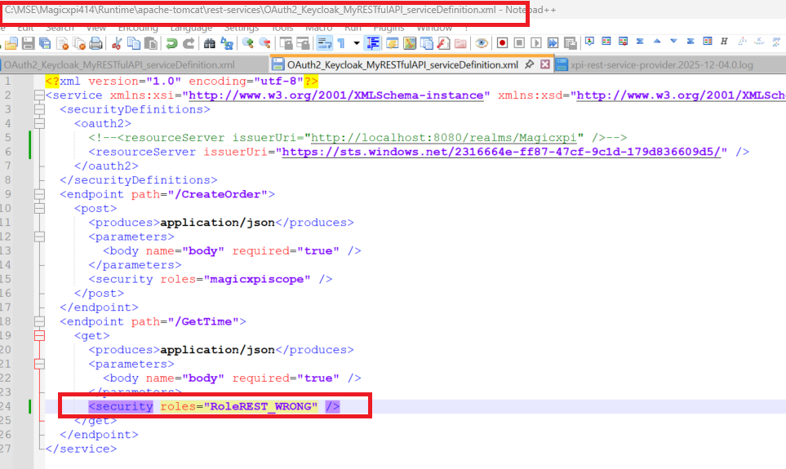Viewport: 786px width, 469px height.
Task: Toggle Show All Characters pilcrow button
Action: coord(340,43)
